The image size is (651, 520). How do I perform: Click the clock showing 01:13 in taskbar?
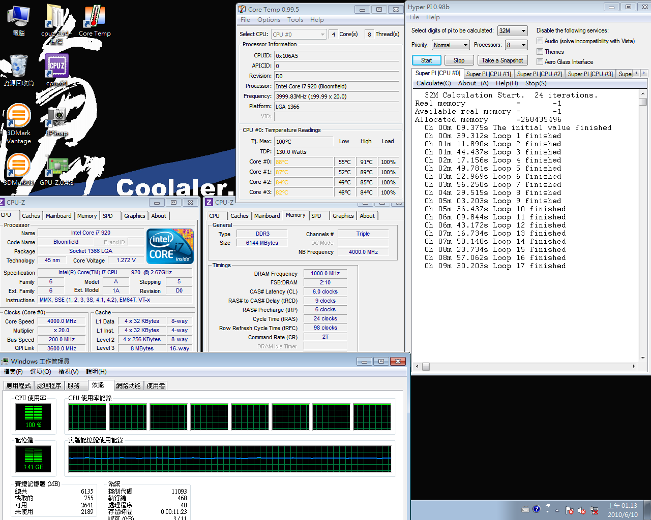point(623,510)
